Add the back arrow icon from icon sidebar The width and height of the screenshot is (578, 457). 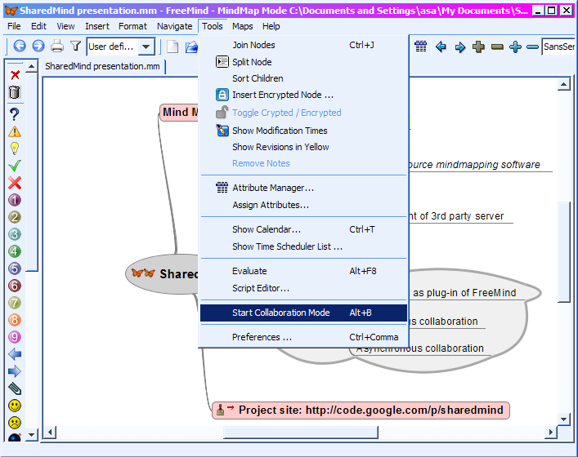[x=15, y=354]
